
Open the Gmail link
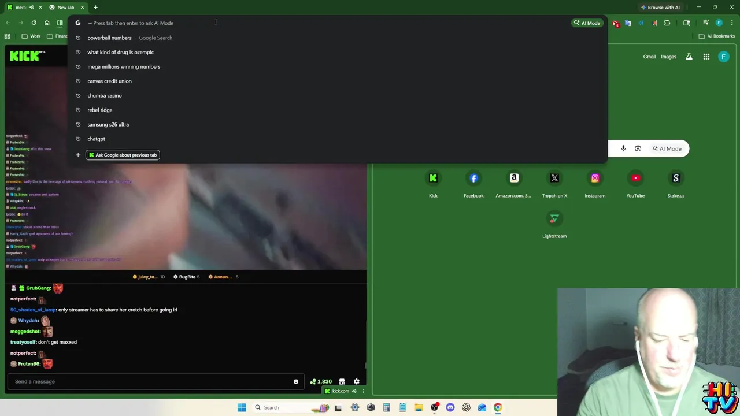649,57
